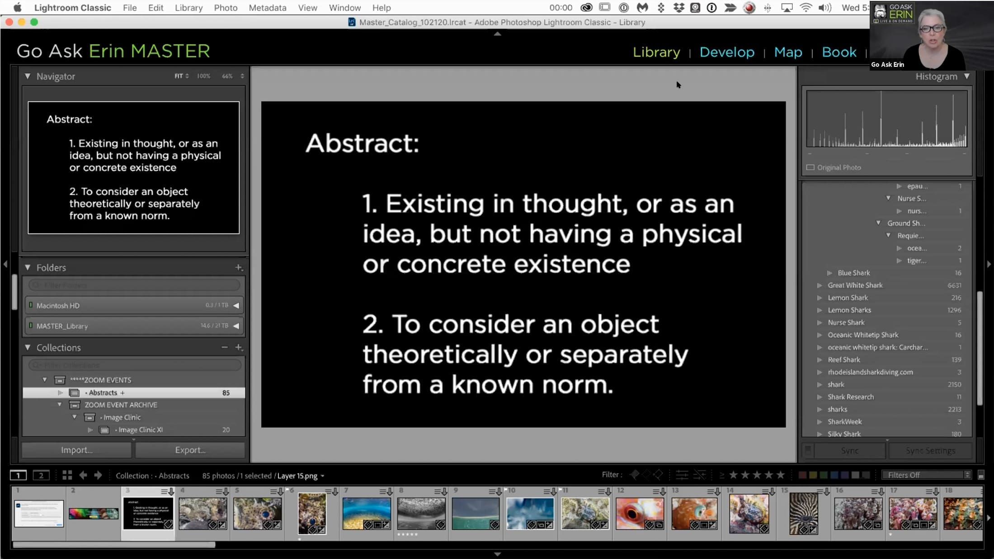
Task: Remove collection using the minus icon
Action: point(225,347)
